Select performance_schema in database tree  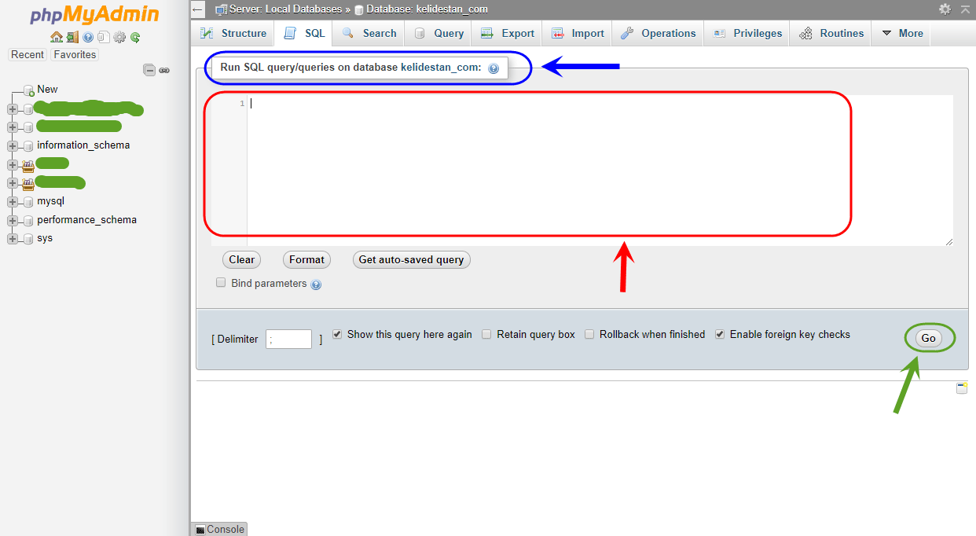(x=86, y=220)
